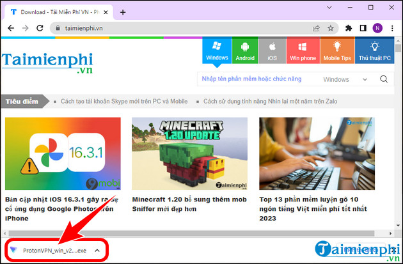Open the iOS 16.3.1 Google Photos thumbnail
The width and height of the screenshot is (403, 264).
point(63,153)
